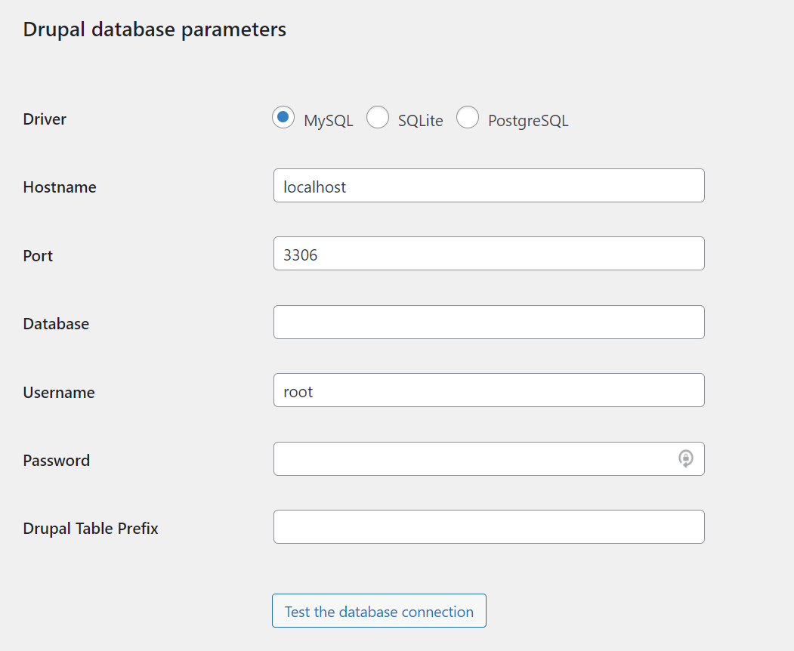This screenshot has height=651, width=794.
Task: Click the Port label
Action: pyautogui.click(x=38, y=255)
